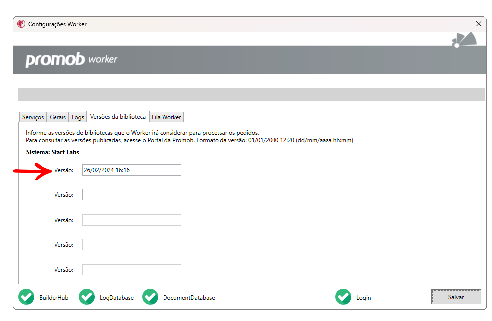Click the line starting 'Para consultar as versões'
The height and width of the screenshot is (321, 492).
click(190, 140)
